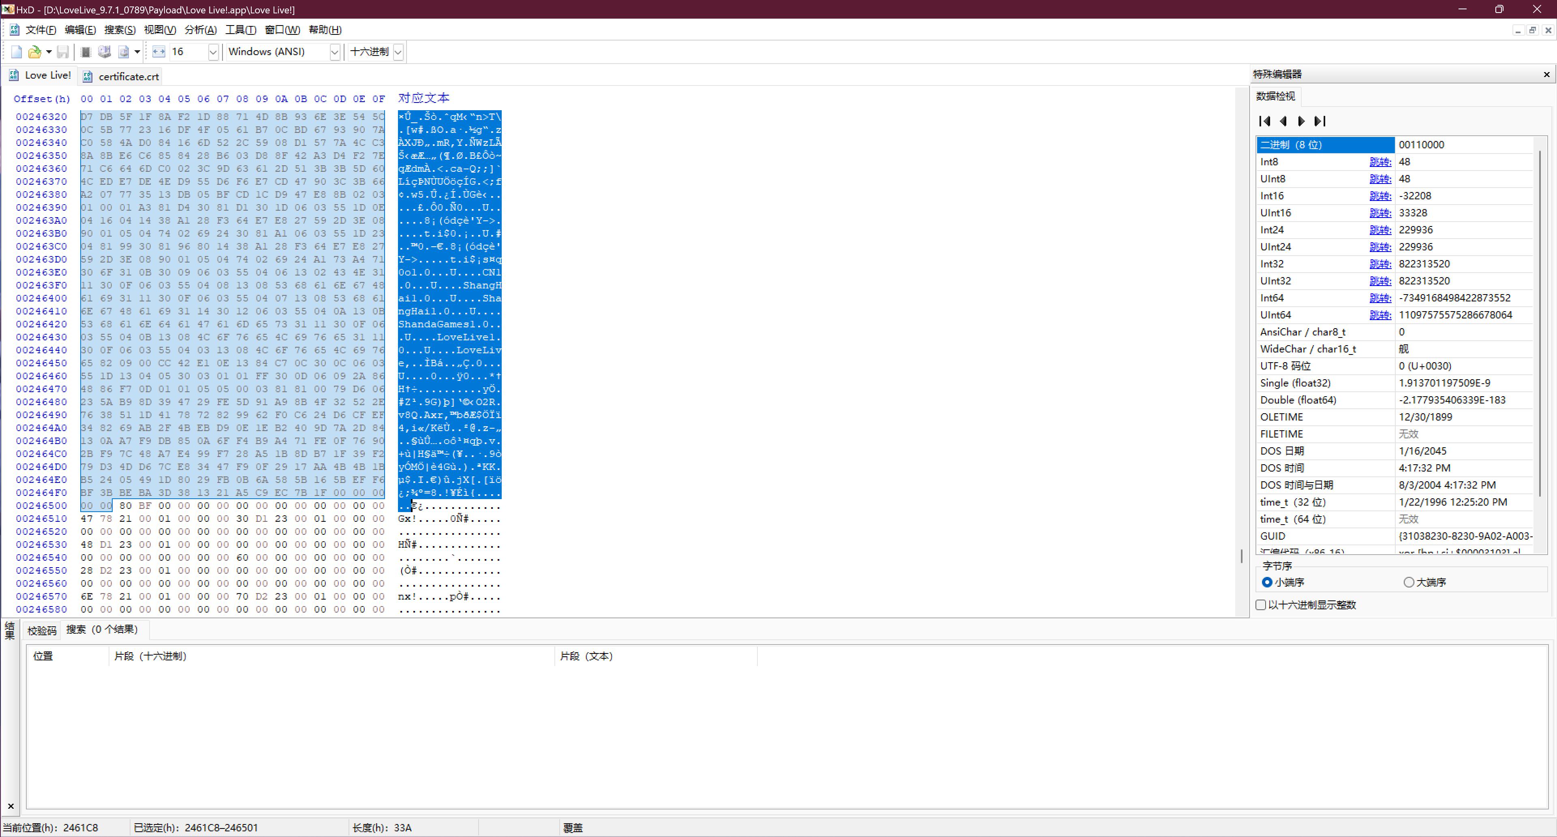Click offset row 00246500 in hex view
This screenshot has width=1557, height=837.
click(41, 506)
